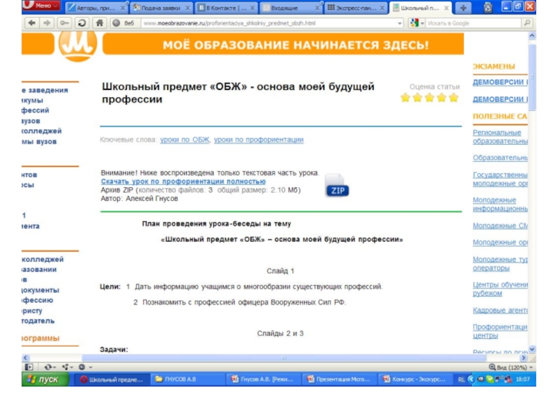Click the horizontal scrollbar at page bottom

click(277, 358)
